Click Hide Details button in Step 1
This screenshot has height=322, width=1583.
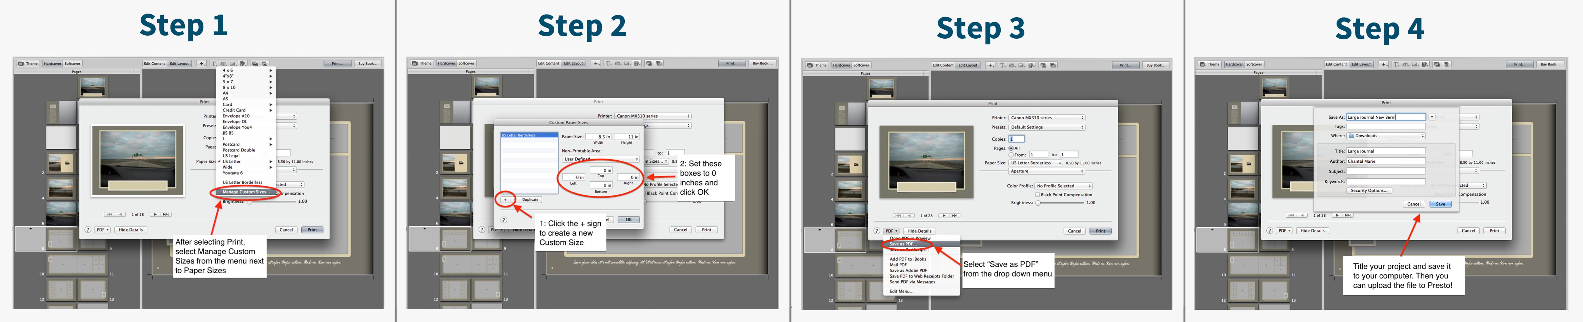(x=130, y=230)
